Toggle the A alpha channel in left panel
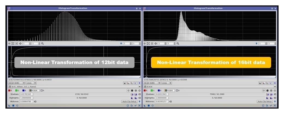 tap(42, 90)
